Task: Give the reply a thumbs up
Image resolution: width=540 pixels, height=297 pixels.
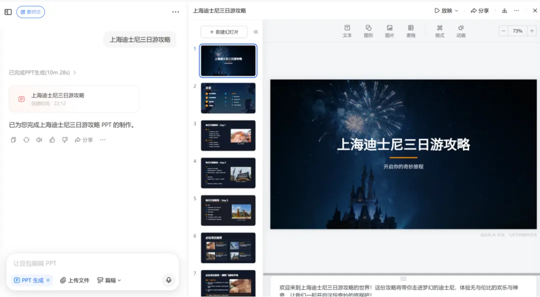Action: click(52, 140)
